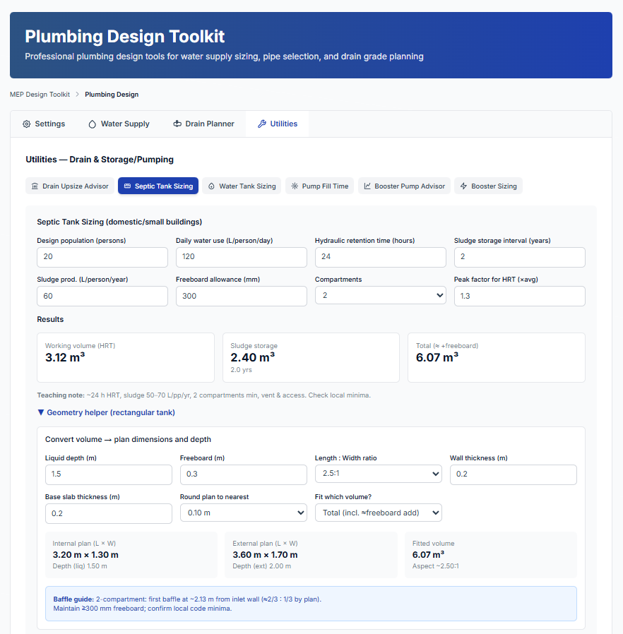Click the wrench icon on Utilities tab
This screenshot has width=623, height=634.
262,124
